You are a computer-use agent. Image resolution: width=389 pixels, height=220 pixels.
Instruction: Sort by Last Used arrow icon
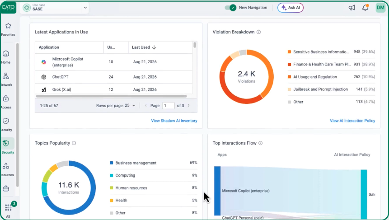coord(154,47)
